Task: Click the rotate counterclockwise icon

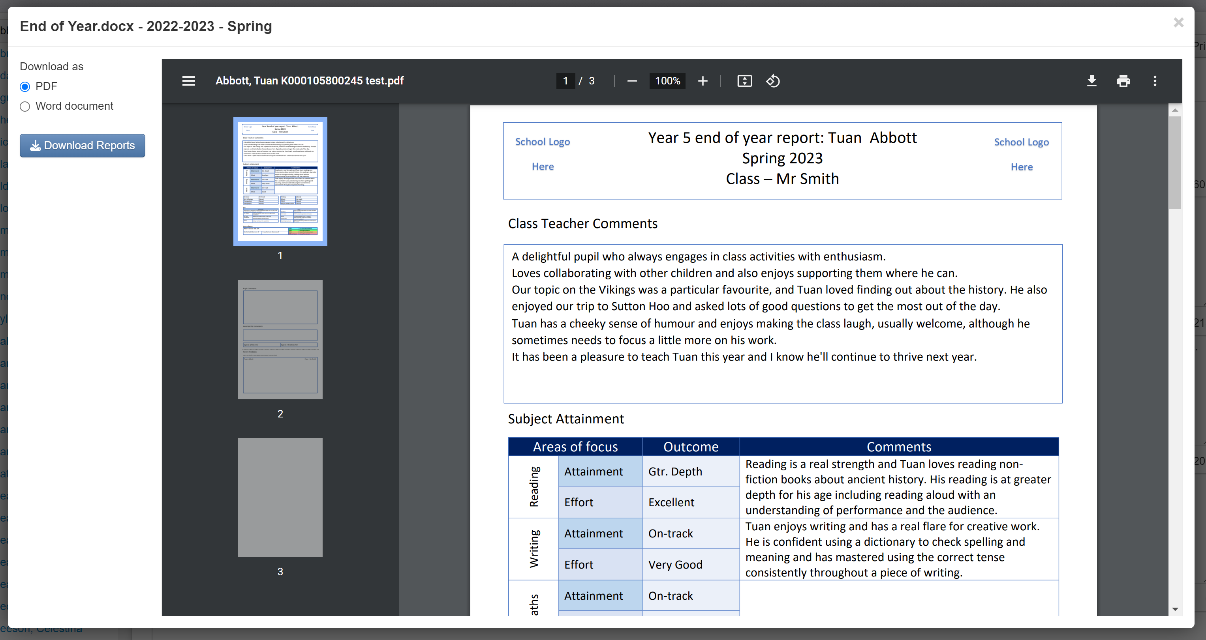Action: [x=773, y=81]
